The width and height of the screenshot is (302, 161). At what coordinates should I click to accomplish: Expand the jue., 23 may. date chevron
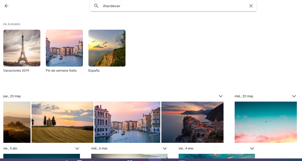click(x=221, y=96)
